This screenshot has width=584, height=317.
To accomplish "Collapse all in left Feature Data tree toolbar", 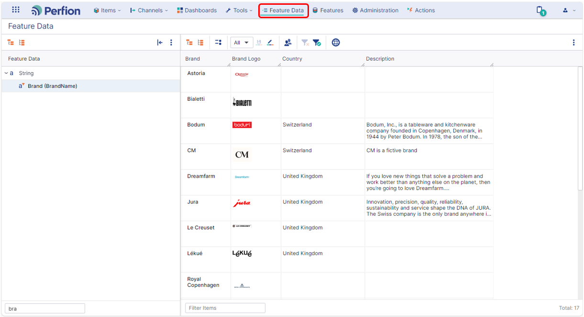I will tap(22, 42).
